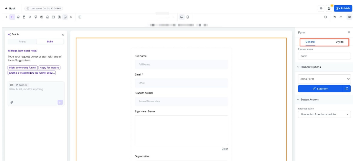Viewport: 353px width, 162px height.
Task: Toggle the Ask AI sparkle icon in toolbar
Action: (x=12, y=17)
